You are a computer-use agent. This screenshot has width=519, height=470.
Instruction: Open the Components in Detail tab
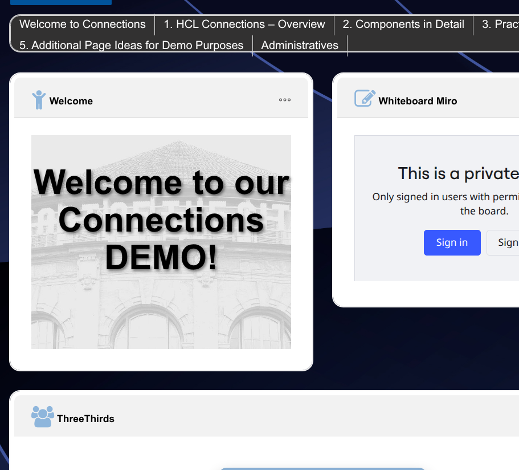click(x=403, y=24)
